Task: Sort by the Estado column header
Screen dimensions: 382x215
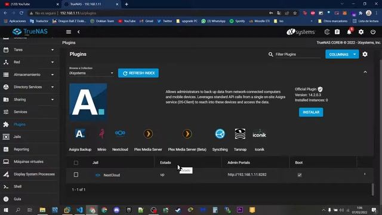Action: (x=165, y=162)
